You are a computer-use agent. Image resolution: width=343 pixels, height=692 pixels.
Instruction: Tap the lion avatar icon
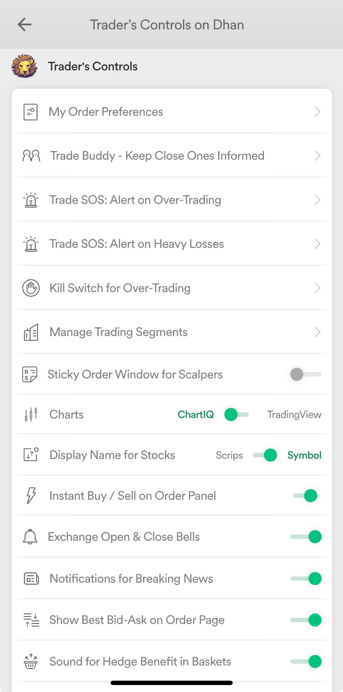pos(24,66)
